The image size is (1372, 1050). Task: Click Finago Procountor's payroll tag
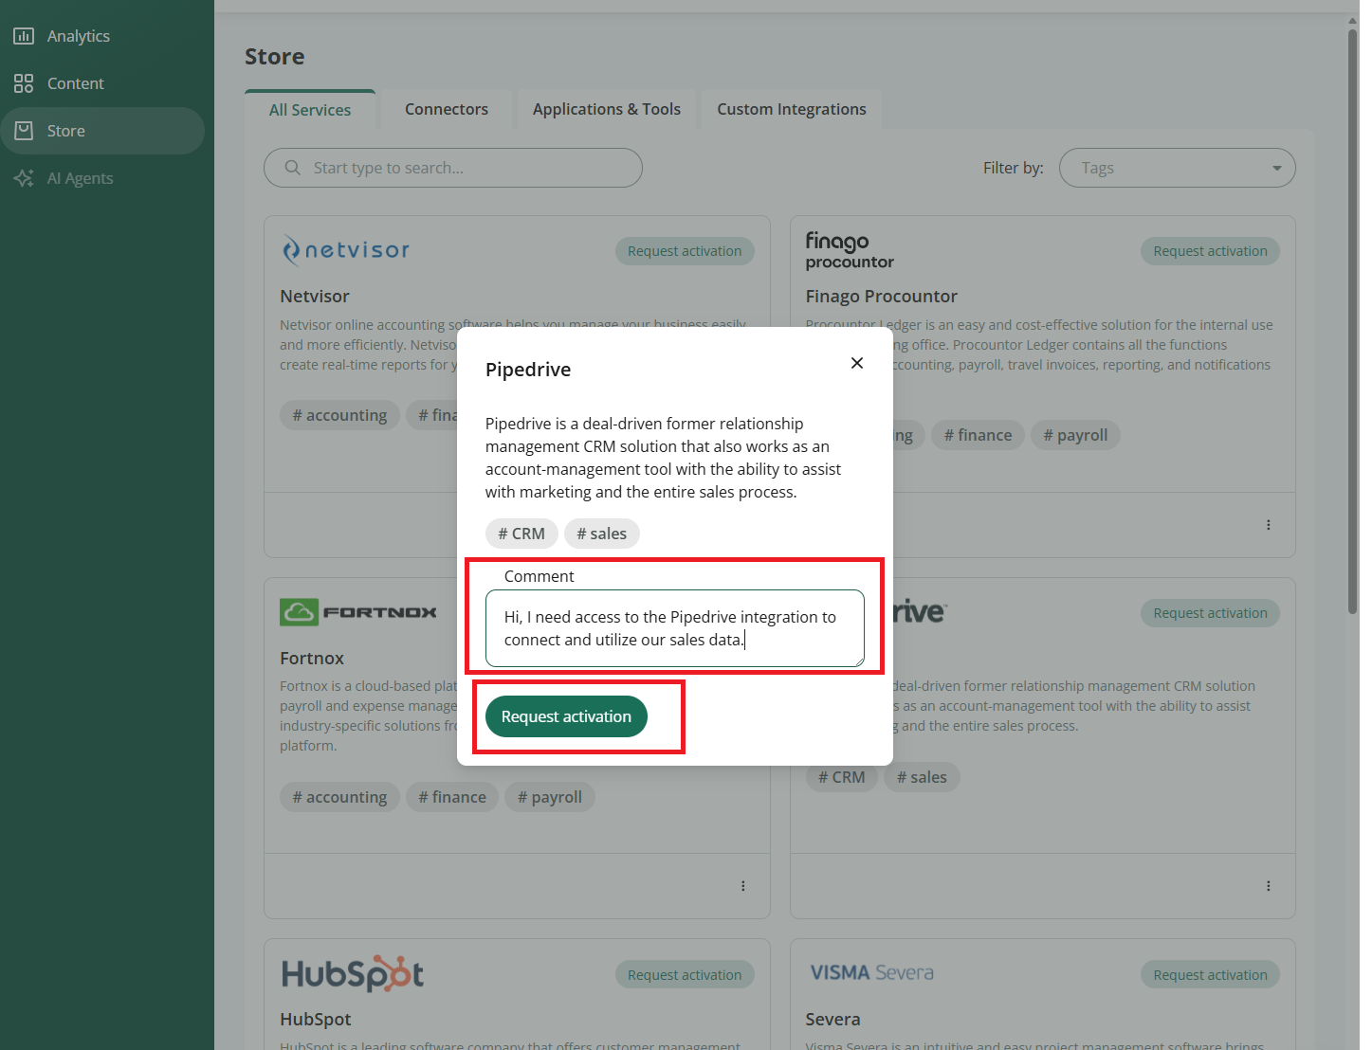(x=1075, y=435)
